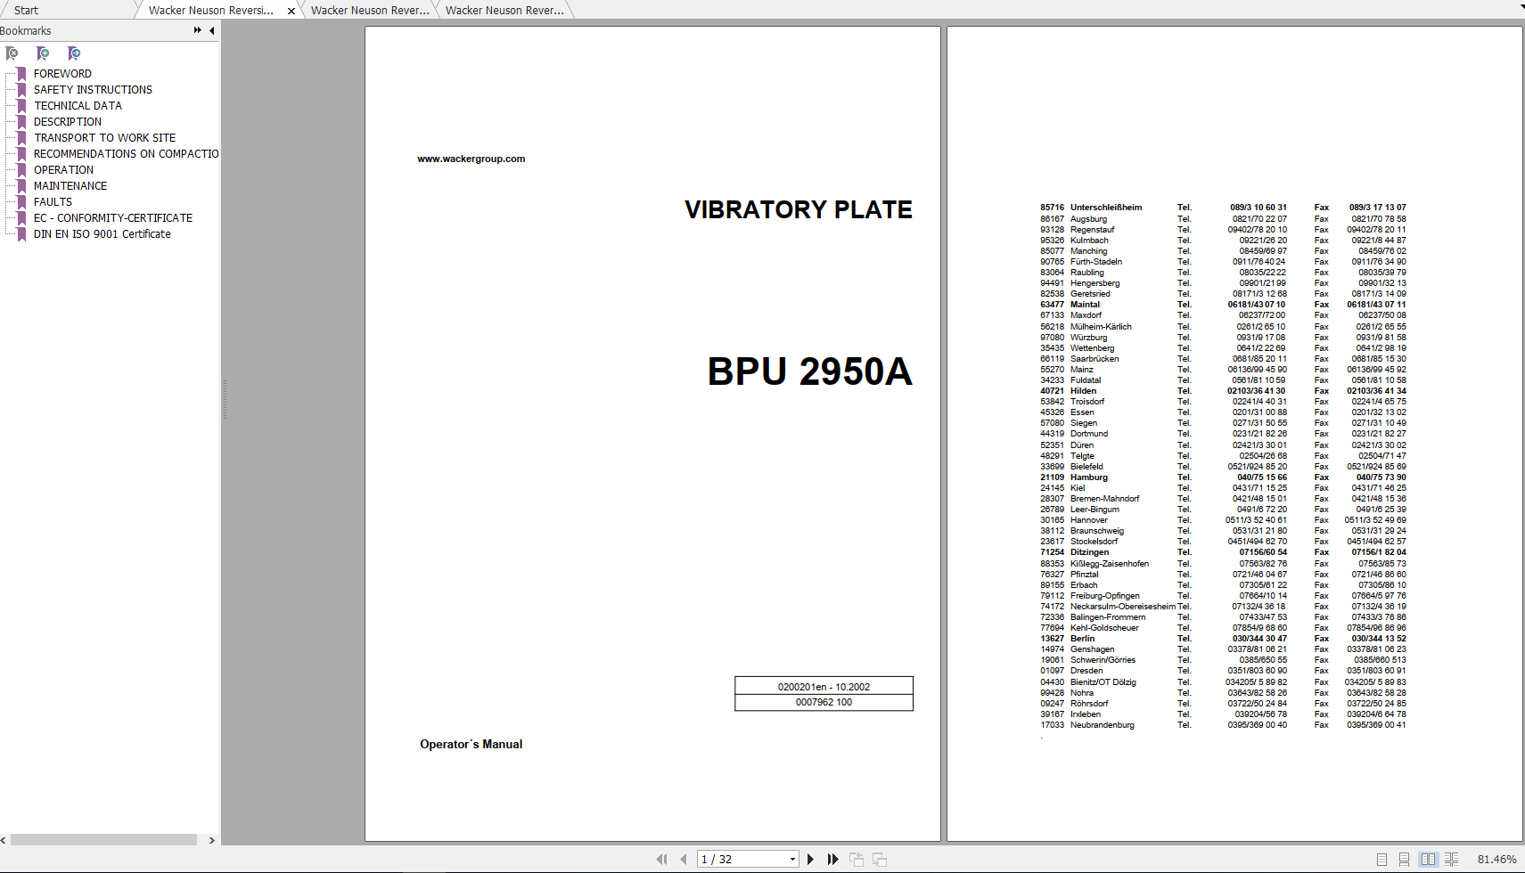The image size is (1525, 873).
Task: Click bookmark icon beside OPERATION
Action: click(x=21, y=170)
